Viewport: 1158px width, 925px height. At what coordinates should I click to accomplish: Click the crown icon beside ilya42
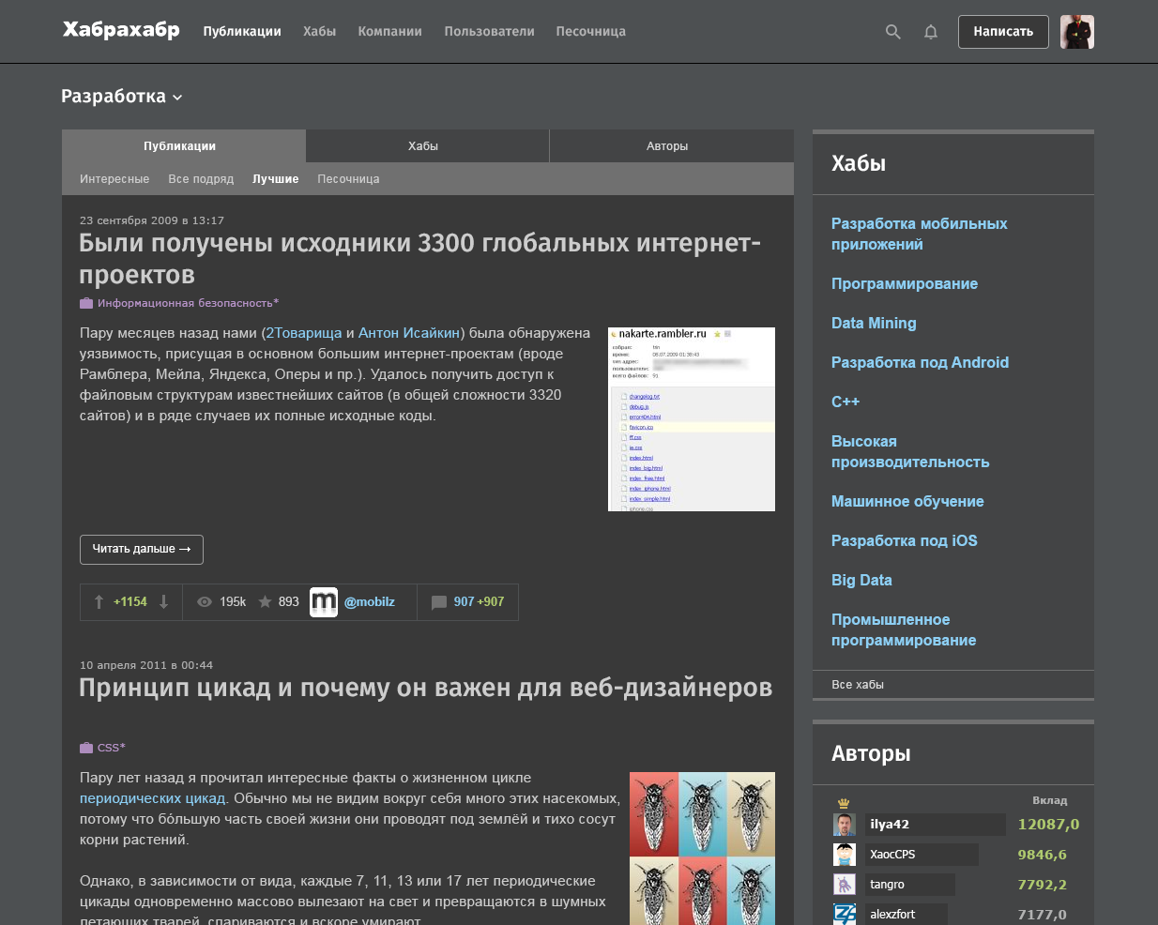click(843, 803)
